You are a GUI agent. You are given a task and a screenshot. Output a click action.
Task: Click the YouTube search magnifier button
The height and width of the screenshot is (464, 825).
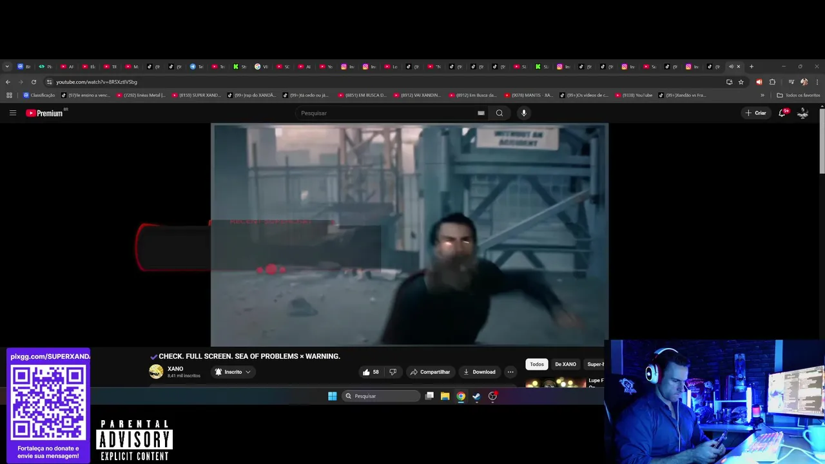[499, 113]
